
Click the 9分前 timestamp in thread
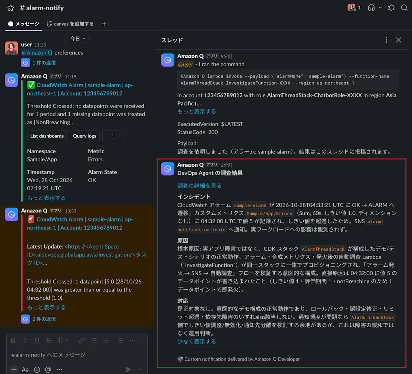pos(227,56)
